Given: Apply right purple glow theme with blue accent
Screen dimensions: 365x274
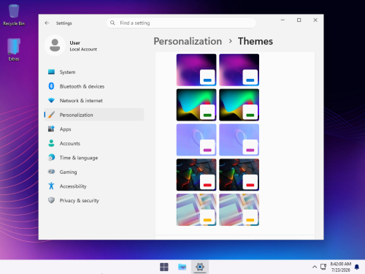Looking at the screenshot, I should tap(239, 70).
